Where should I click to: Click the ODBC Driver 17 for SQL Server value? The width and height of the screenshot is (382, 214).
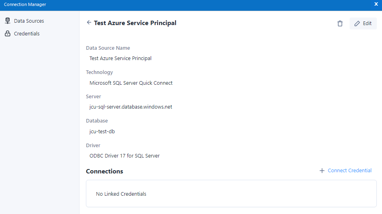(x=125, y=156)
